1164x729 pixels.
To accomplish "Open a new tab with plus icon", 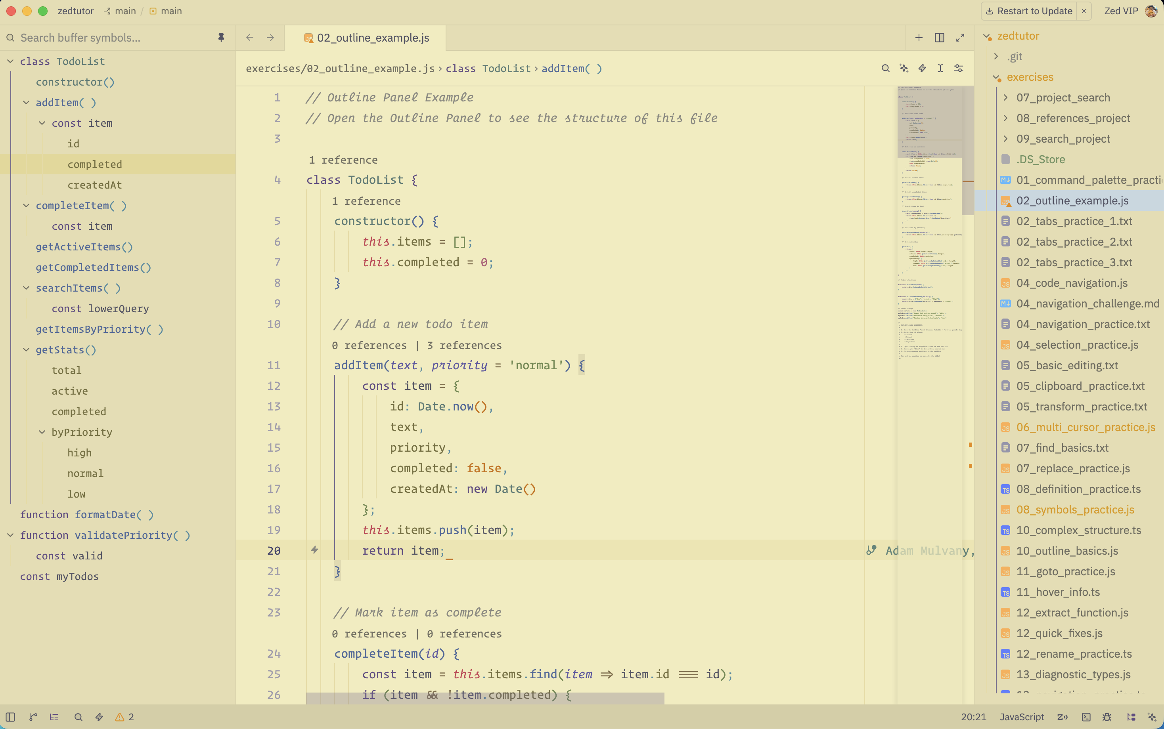I will tap(919, 38).
